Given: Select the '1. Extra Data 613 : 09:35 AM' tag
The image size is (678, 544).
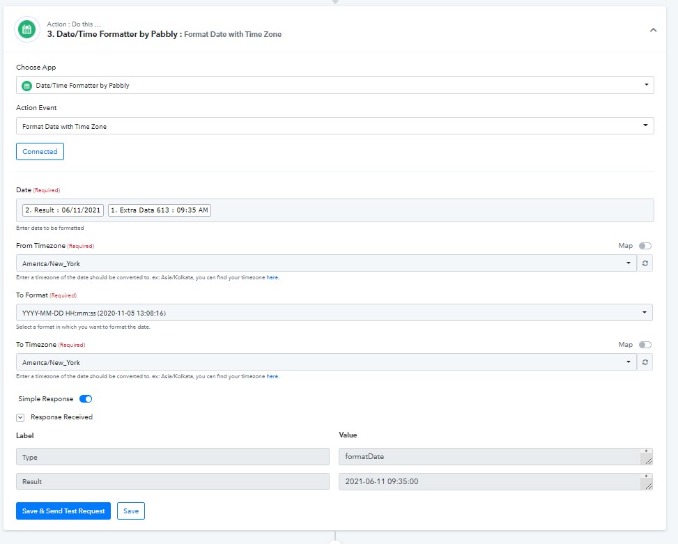Looking at the screenshot, I should point(160,210).
